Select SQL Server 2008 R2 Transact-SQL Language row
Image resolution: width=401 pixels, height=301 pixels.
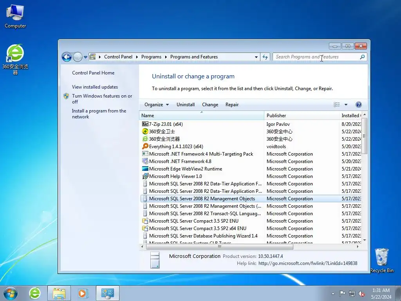point(251,214)
